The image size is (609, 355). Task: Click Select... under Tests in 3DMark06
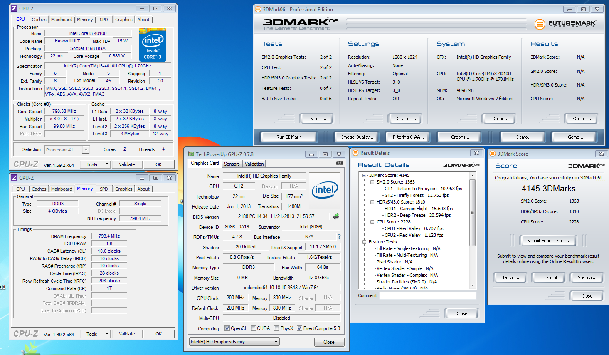pos(318,119)
